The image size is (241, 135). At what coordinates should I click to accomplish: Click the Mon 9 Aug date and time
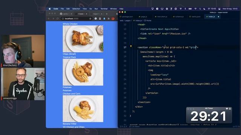[230, 9]
